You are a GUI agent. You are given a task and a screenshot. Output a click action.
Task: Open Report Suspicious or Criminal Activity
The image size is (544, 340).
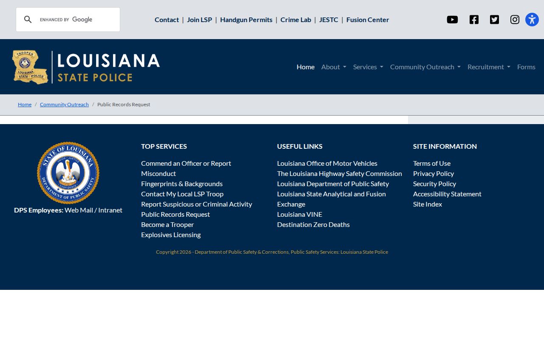[x=196, y=204]
